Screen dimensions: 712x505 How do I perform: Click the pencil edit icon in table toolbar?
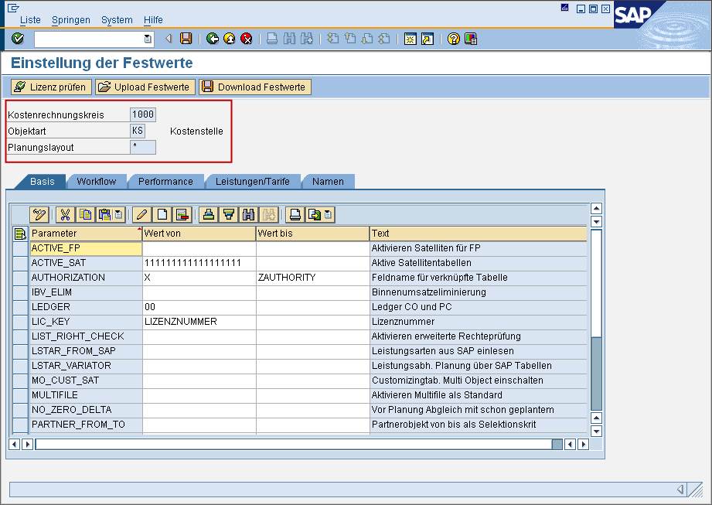click(141, 214)
